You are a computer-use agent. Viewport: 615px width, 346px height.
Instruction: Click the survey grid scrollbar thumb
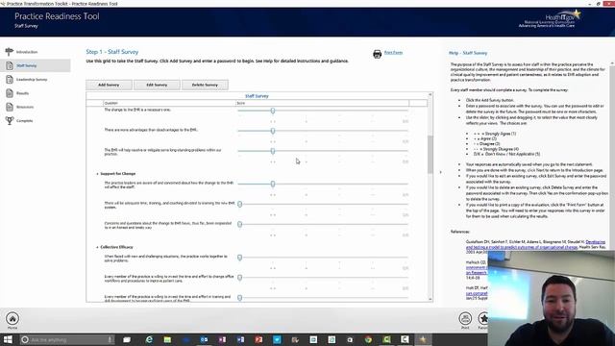tap(430, 154)
